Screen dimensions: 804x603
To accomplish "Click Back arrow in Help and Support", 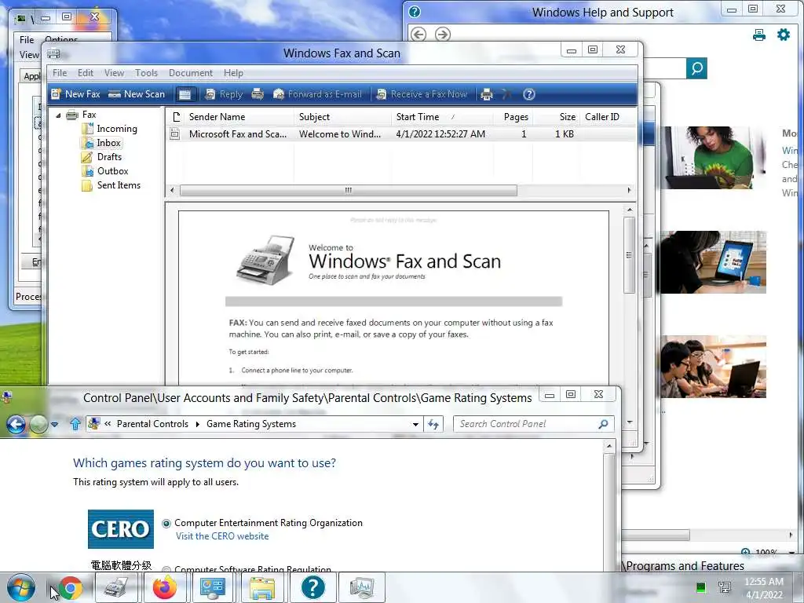I will [418, 35].
